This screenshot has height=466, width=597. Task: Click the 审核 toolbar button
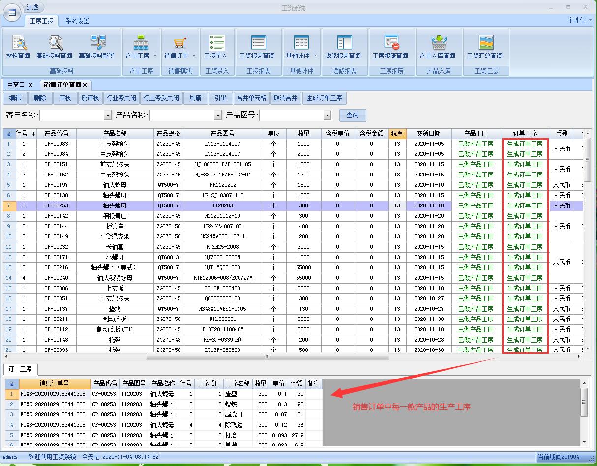pos(65,98)
